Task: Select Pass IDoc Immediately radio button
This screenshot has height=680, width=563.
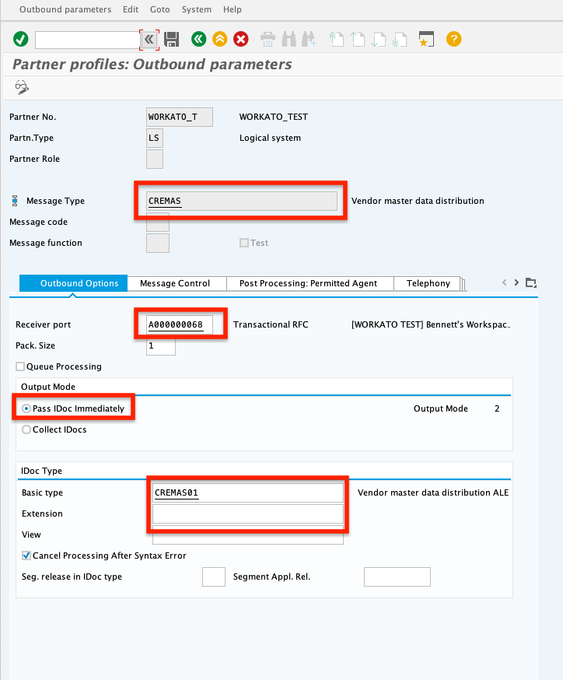Action: click(x=27, y=408)
